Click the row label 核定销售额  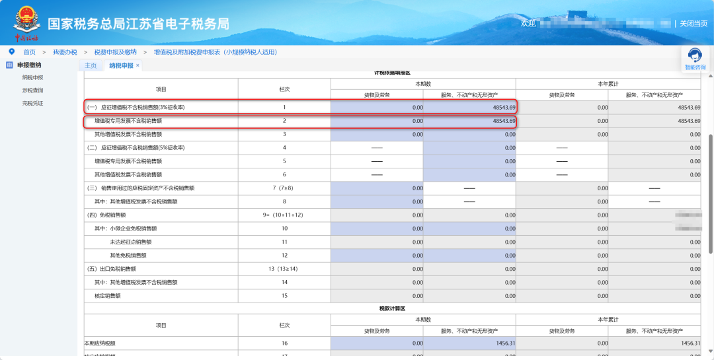(108, 296)
